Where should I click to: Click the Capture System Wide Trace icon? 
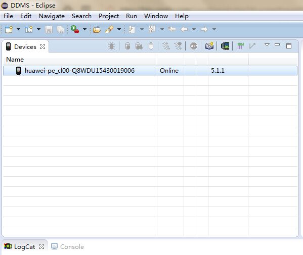coord(240,46)
